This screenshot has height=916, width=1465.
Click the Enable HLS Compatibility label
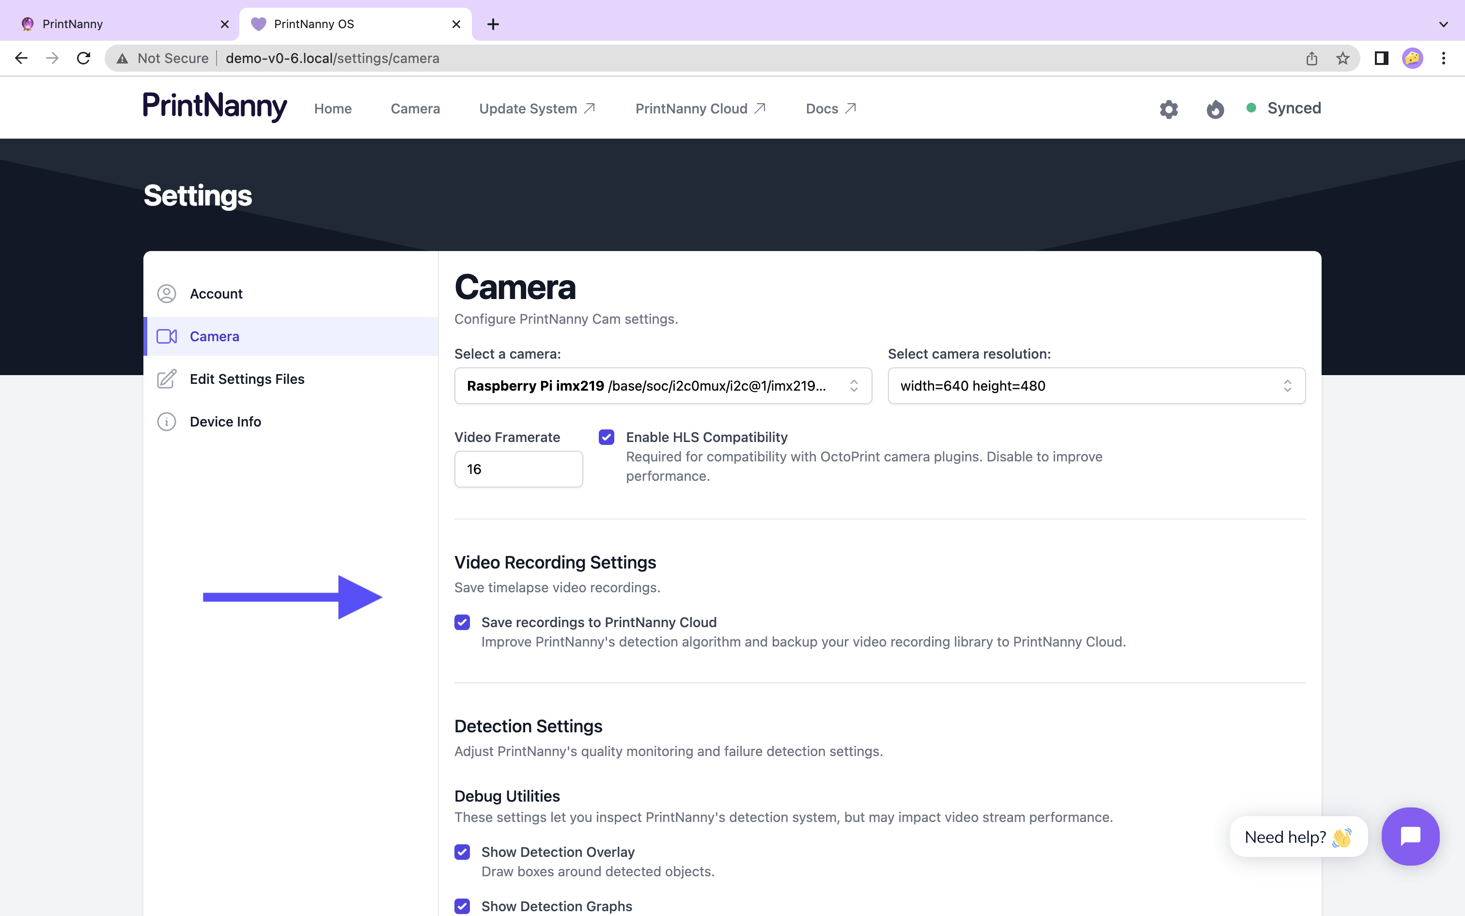click(706, 437)
